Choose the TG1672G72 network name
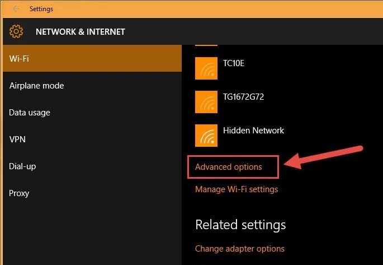The height and width of the screenshot is (265, 383). [243, 97]
